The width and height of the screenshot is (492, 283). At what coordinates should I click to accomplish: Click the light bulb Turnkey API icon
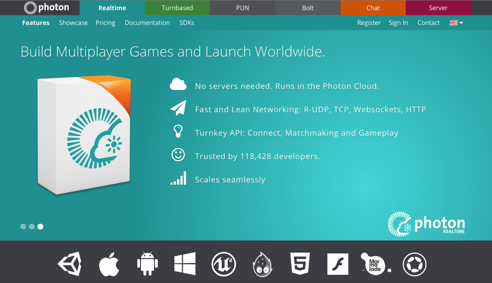point(178,131)
